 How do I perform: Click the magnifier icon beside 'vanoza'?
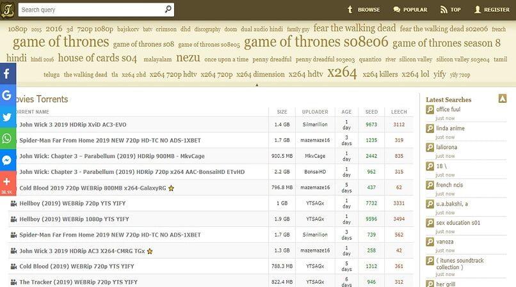[430, 242]
